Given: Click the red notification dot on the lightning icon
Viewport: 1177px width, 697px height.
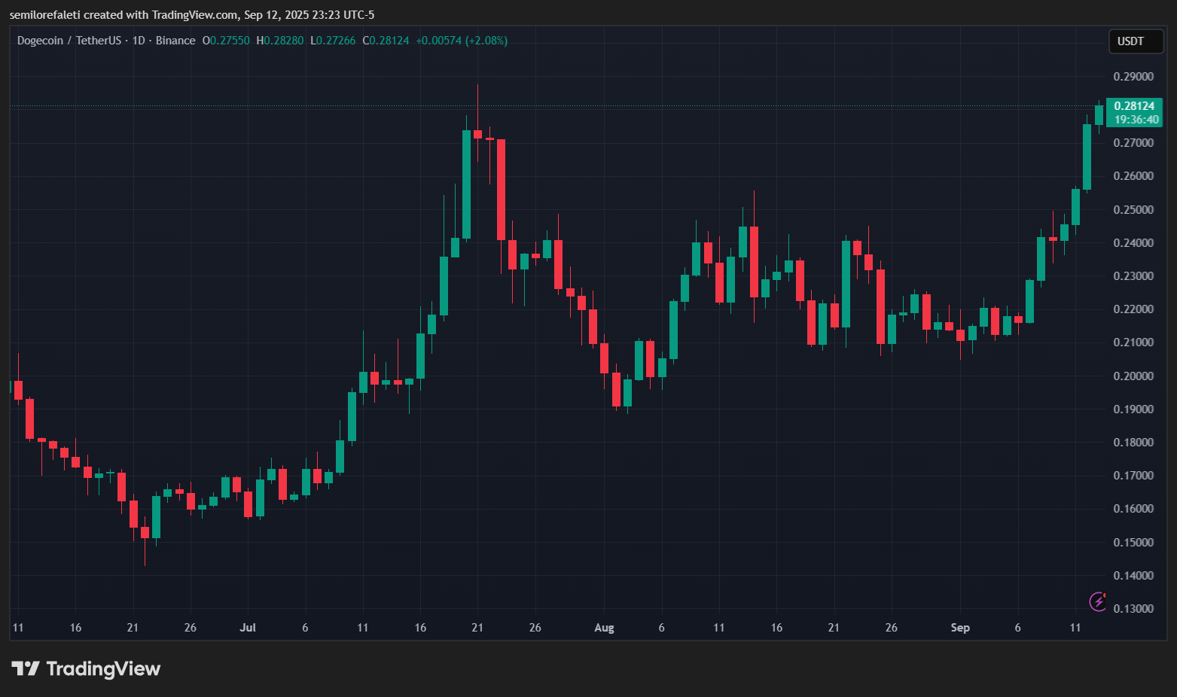Looking at the screenshot, I should click(x=1105, y=594).
